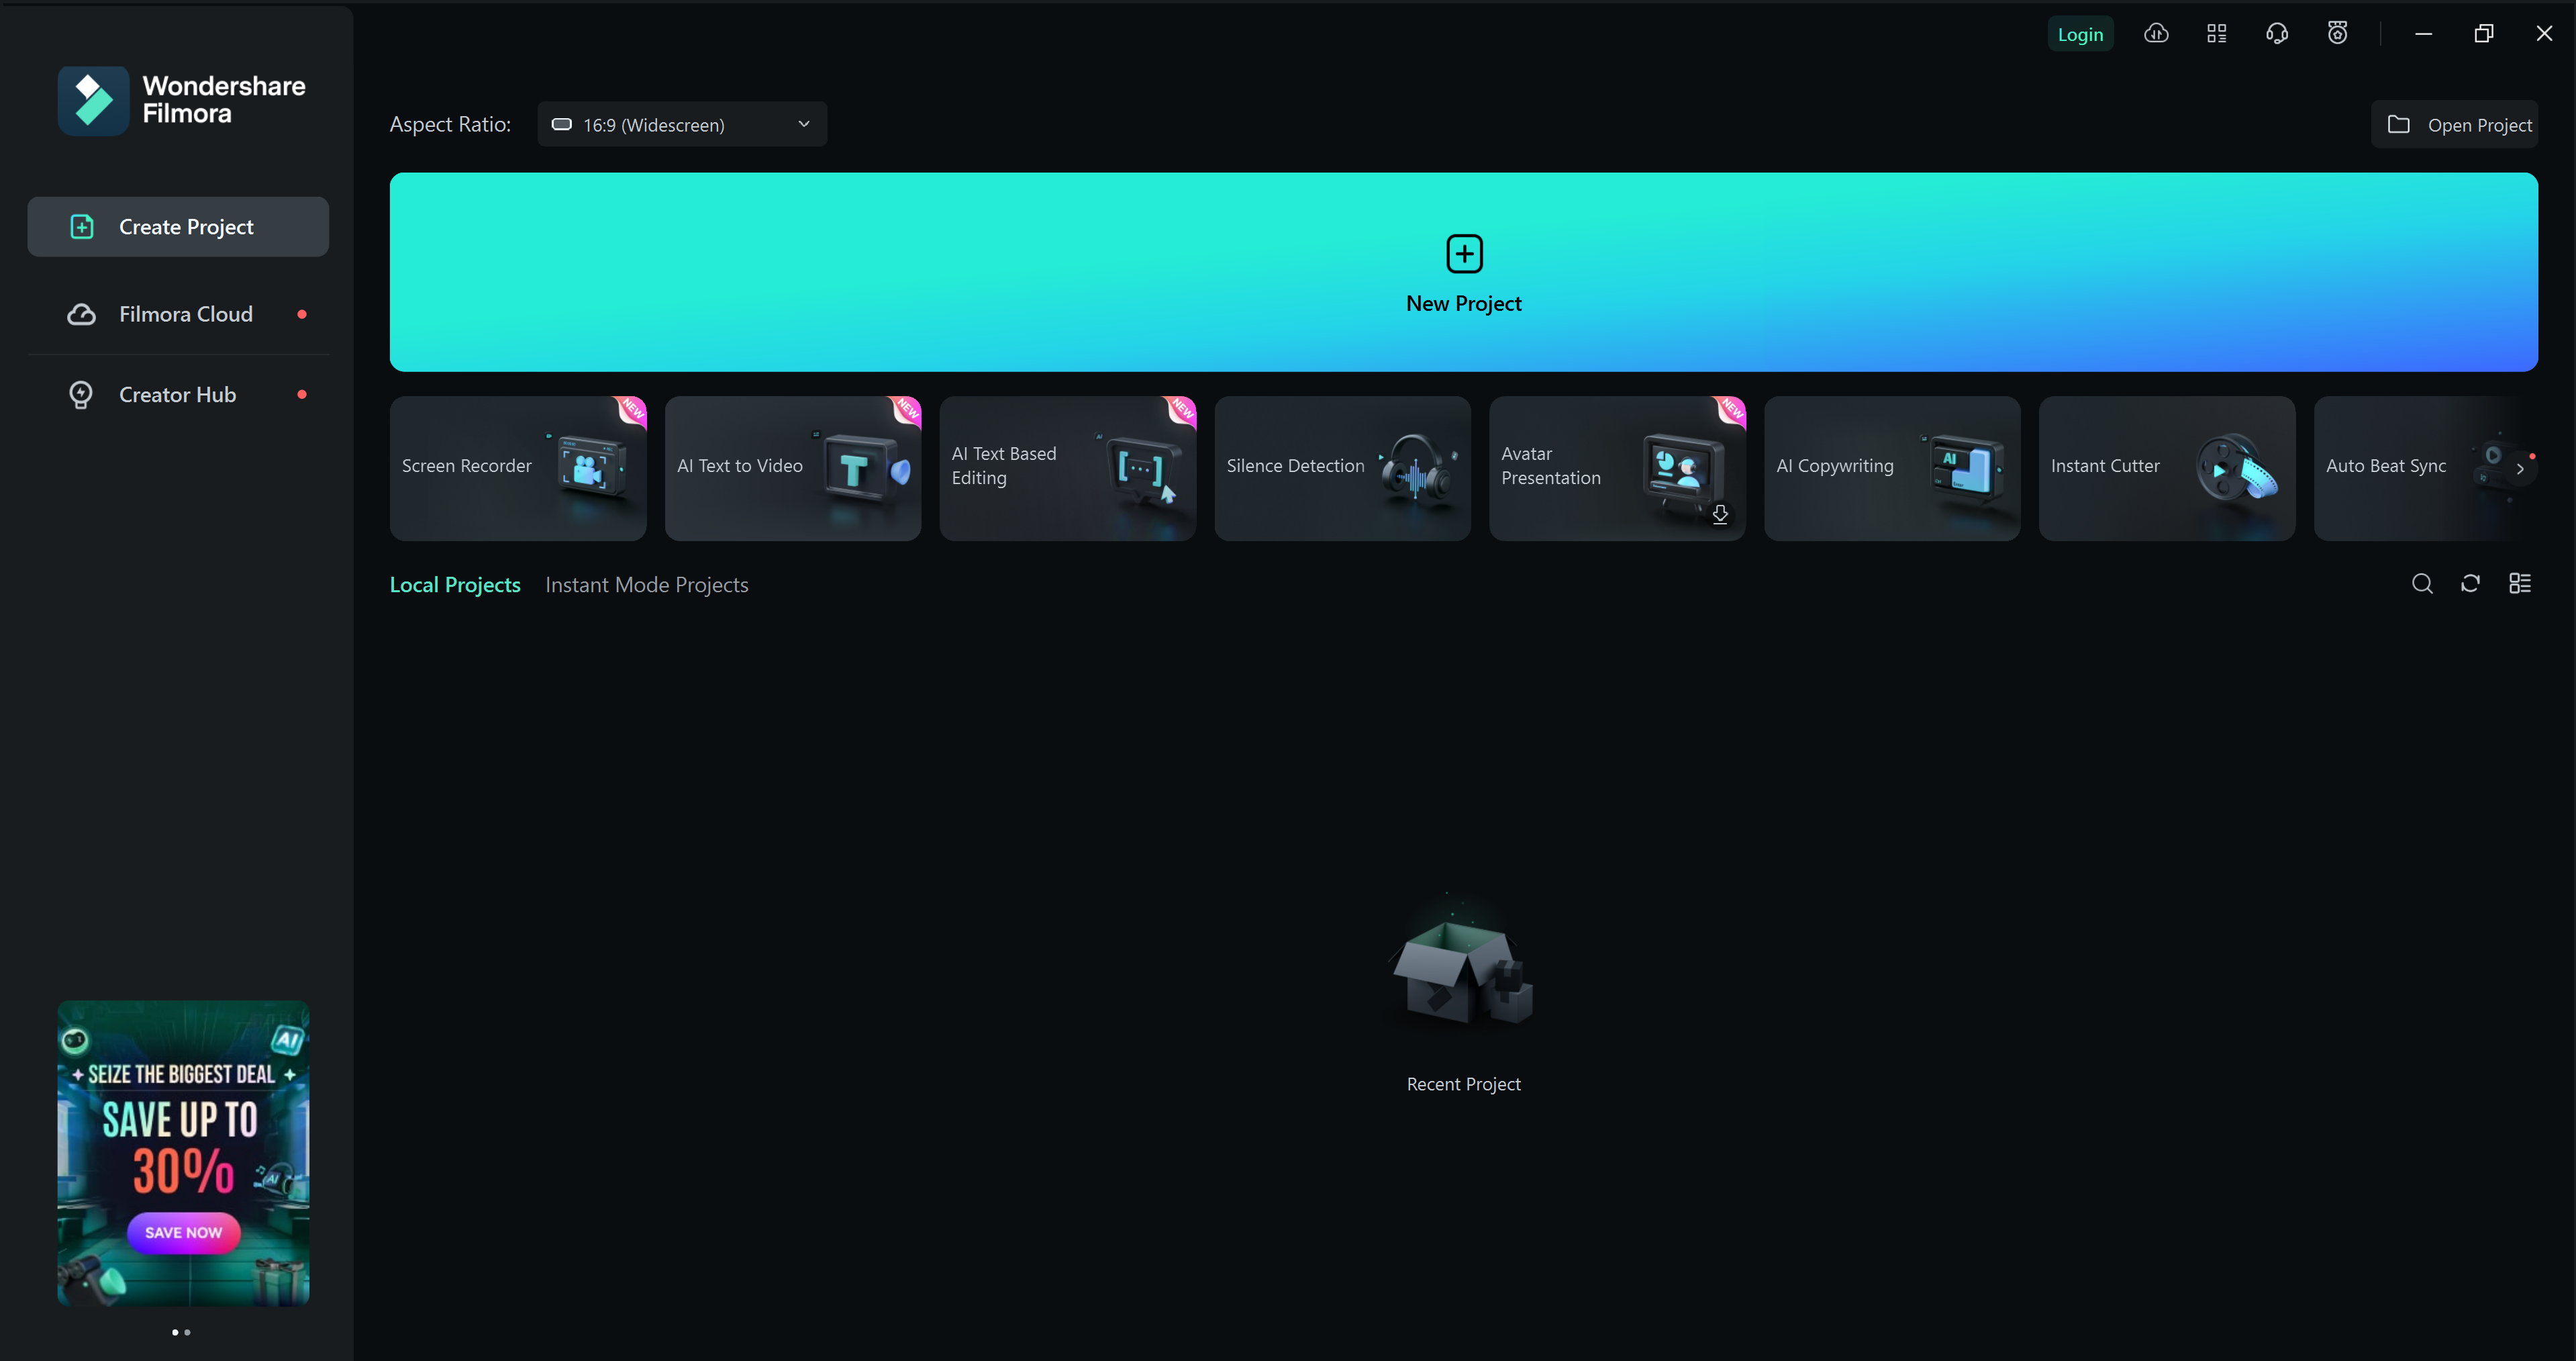Click the SAVE NOW promo banner button

click(x=183, y=1232)
